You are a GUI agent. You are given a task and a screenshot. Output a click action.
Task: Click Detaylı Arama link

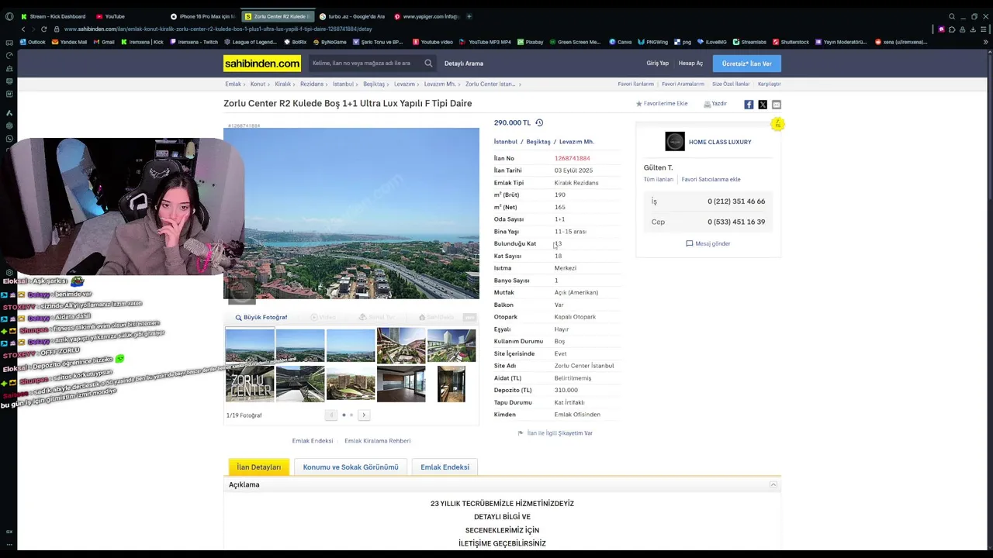(464, 64)
